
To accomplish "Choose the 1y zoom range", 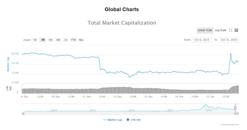I will (66, 40).
